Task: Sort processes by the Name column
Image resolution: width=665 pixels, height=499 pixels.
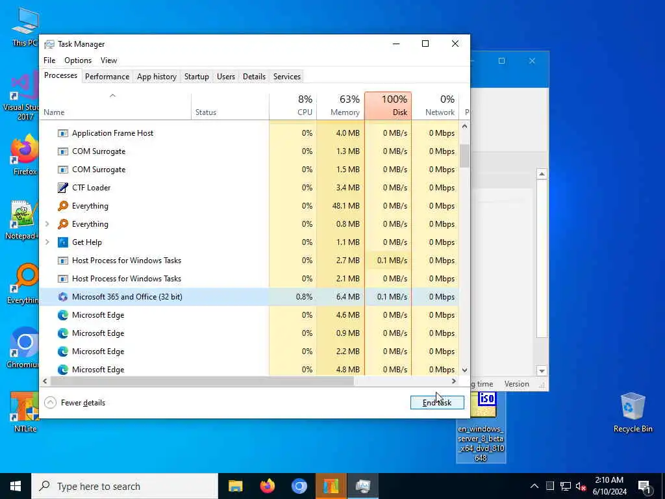Action: [115, 106]
